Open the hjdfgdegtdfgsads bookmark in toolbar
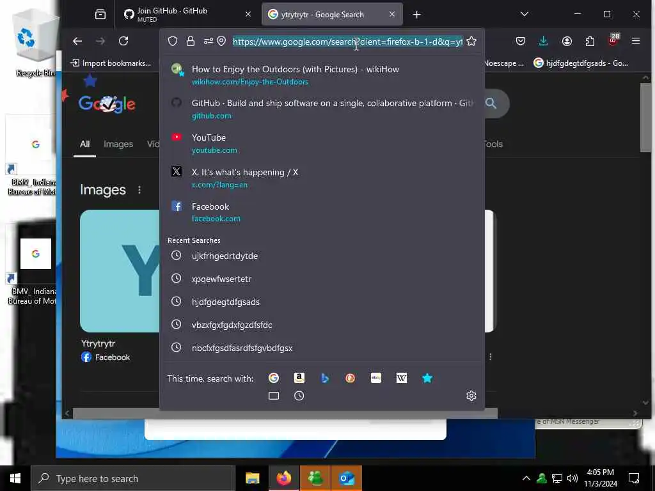The width and height of the screenshot is (655, 491). [581, 63]
